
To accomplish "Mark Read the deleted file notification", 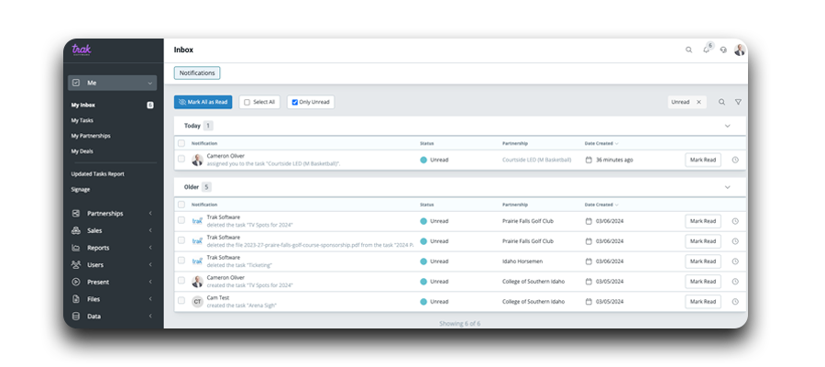I will click(x=703, y=241).
